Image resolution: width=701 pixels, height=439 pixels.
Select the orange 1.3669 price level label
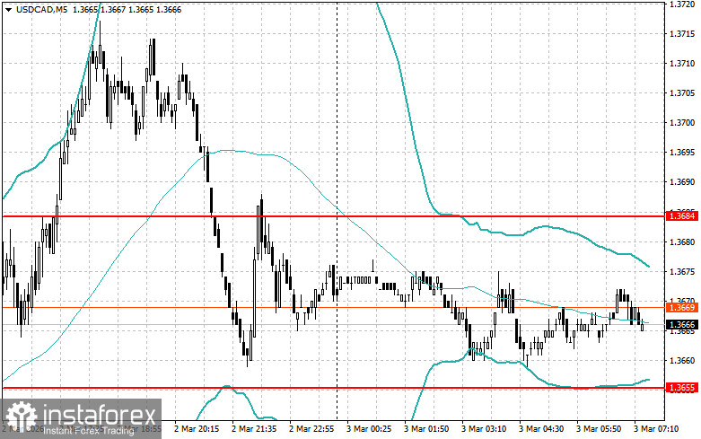[x=682, y=308]
